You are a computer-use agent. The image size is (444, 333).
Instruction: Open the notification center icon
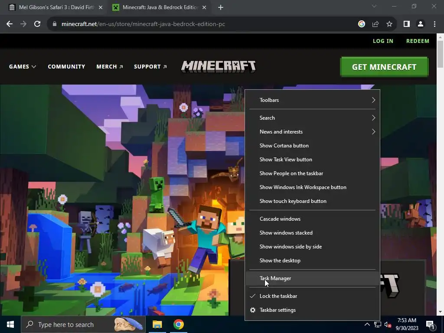pyautogui.click(x=431, y=324)
